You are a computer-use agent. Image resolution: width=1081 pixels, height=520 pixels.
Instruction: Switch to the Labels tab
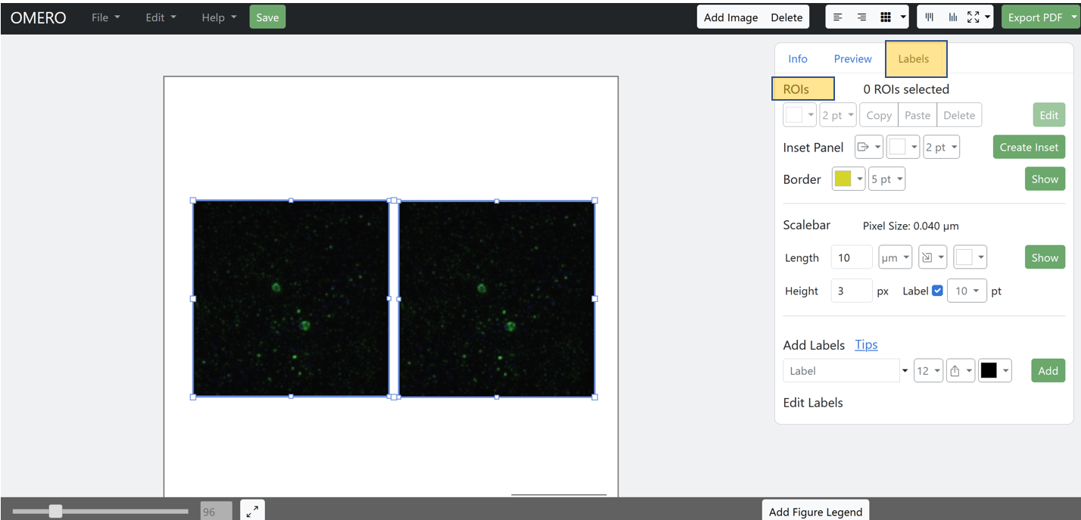click(914, 58)
